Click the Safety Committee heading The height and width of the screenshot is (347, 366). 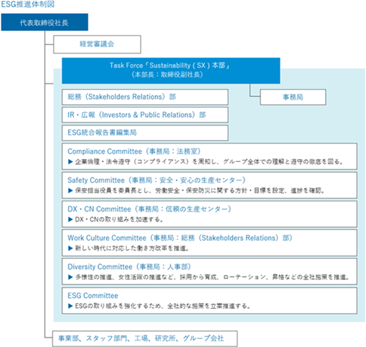tap(156, 180)
